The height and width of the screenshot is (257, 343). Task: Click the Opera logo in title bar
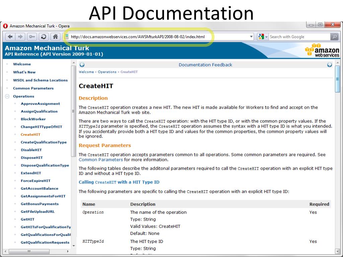[x=5, y=26]
